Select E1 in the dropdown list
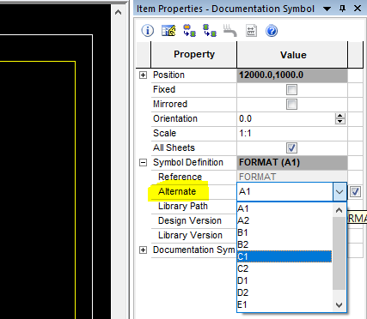 point(284,304)
